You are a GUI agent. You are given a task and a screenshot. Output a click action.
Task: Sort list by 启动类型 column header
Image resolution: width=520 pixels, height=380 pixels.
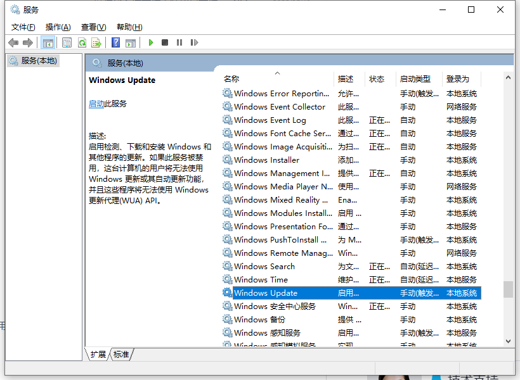(x=415, y=79)
